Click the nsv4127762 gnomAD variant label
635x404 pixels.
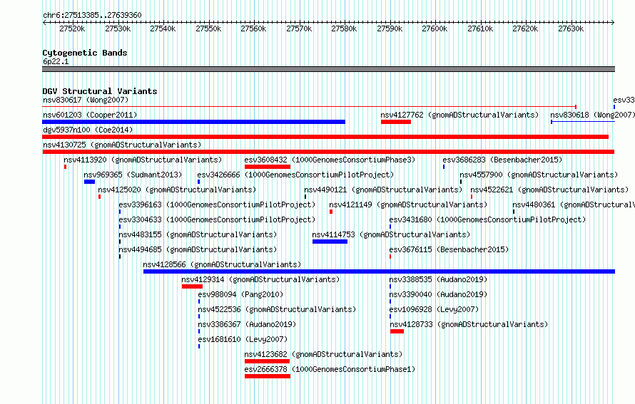coord(459,115)
